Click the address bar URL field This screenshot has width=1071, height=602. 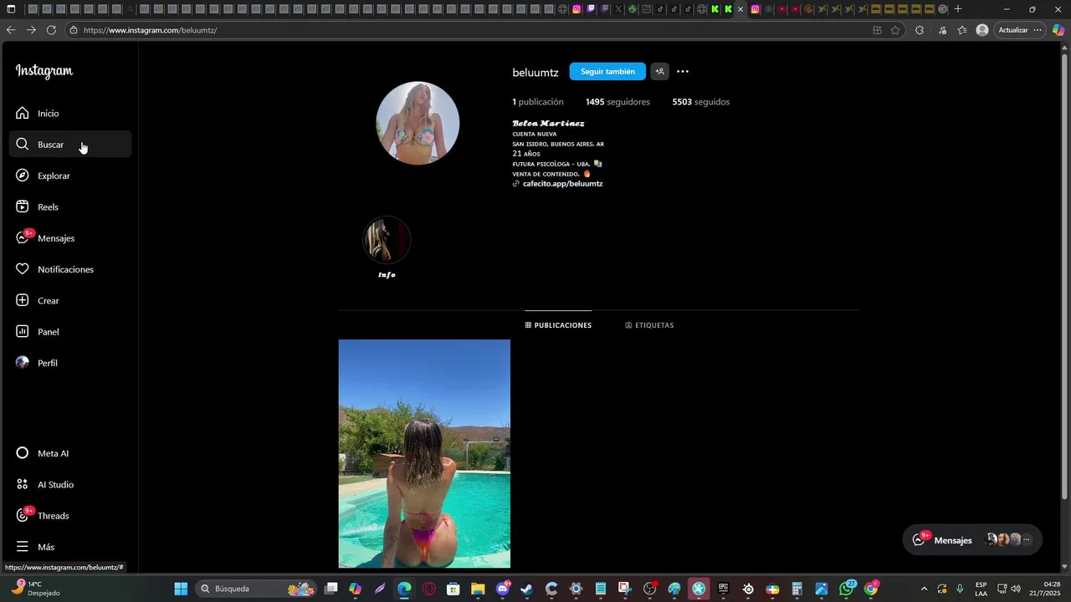coord(469,30)
